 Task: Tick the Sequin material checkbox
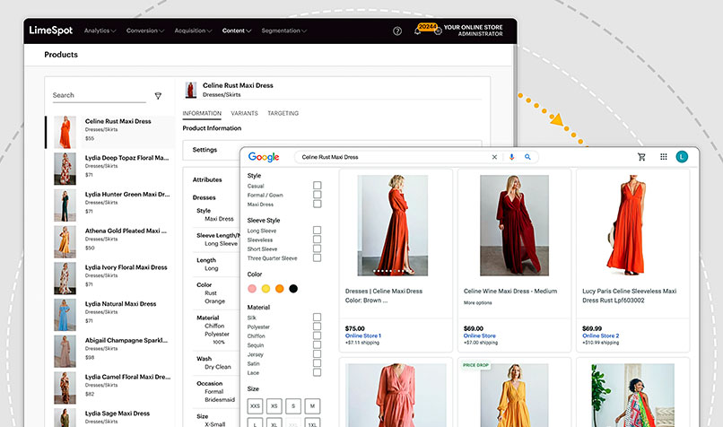318,345
